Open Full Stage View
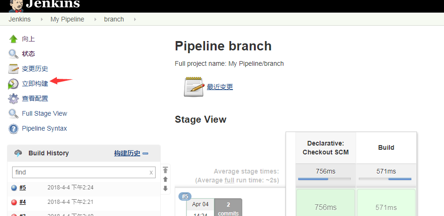This screenshot has height=216, width=444. (x=44, y=114)
